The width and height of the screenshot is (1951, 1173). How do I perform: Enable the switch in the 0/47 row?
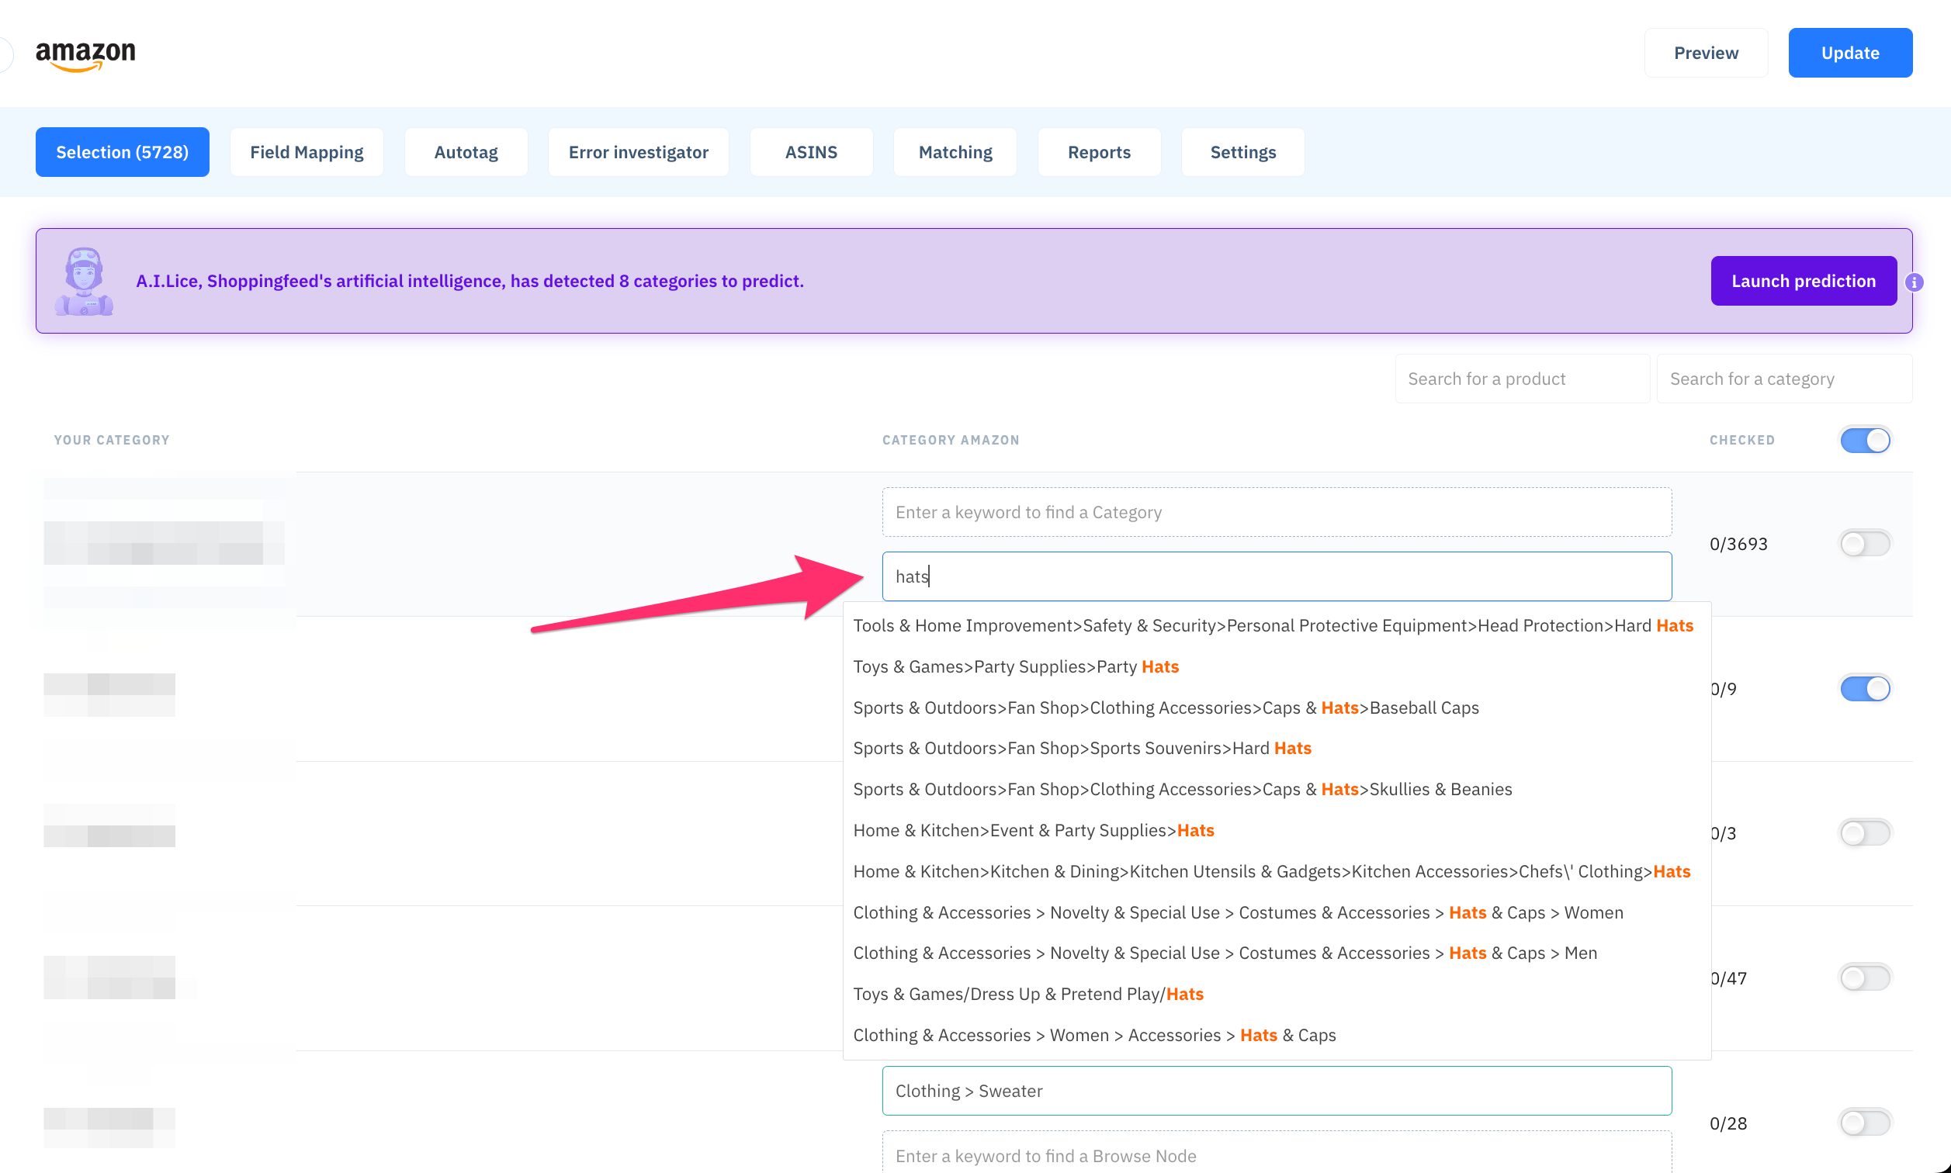point(1865,977)
